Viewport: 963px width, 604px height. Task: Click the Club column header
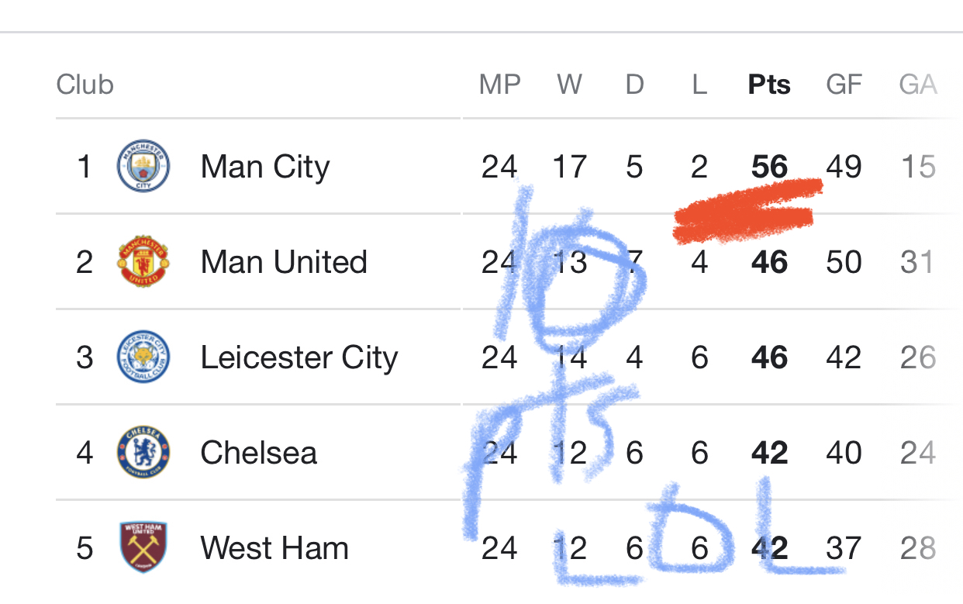85,85
